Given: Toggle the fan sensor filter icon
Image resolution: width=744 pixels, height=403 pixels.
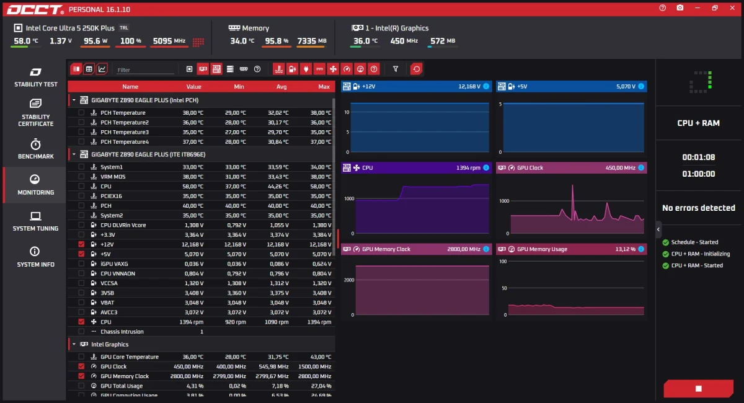Looking at the screenshot, I should coord(333,69).
